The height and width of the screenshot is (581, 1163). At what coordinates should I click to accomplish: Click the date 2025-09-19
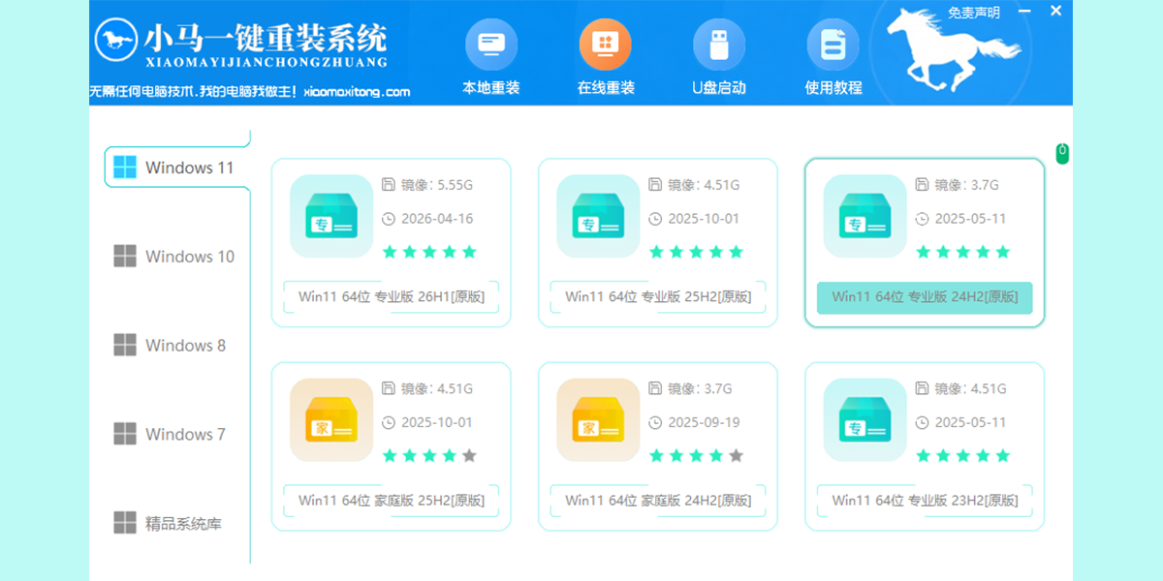click(x=704, y=422)
